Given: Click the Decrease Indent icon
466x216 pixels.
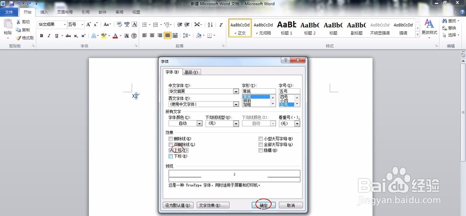Looking at the screenshot, I should click(x=179, y=25).
